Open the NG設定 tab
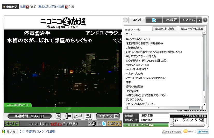Image resolution: width=214 pixels, height=138 pixels. [171, 20]
